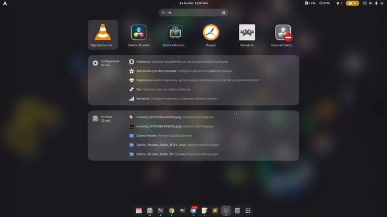Clear the search text with the X button
The height and width of the screenshot is (217, 387).
point(223,13)
